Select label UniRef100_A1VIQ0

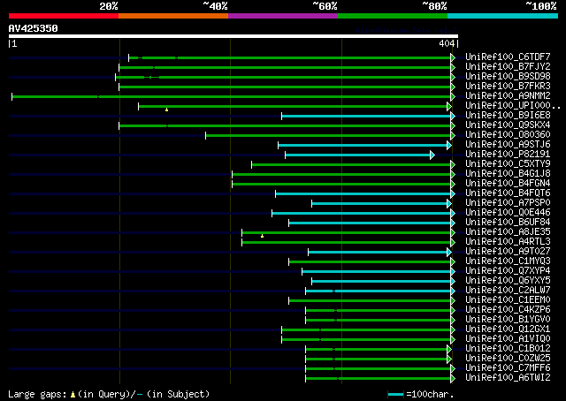point(508,339)
